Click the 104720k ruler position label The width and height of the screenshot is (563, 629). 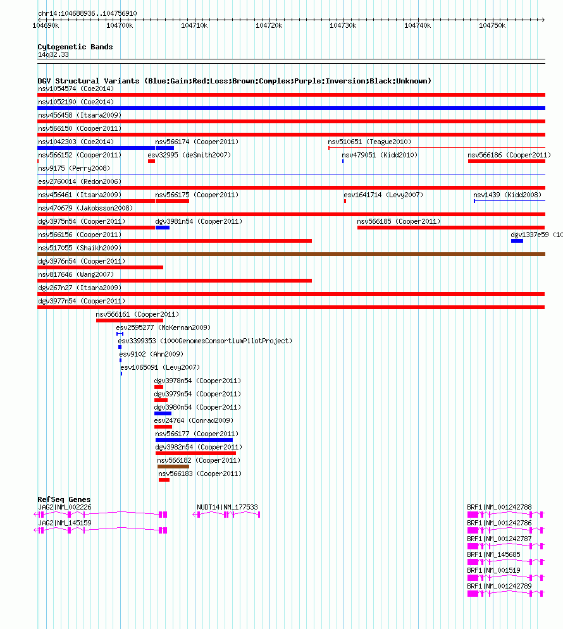point(269,25)
